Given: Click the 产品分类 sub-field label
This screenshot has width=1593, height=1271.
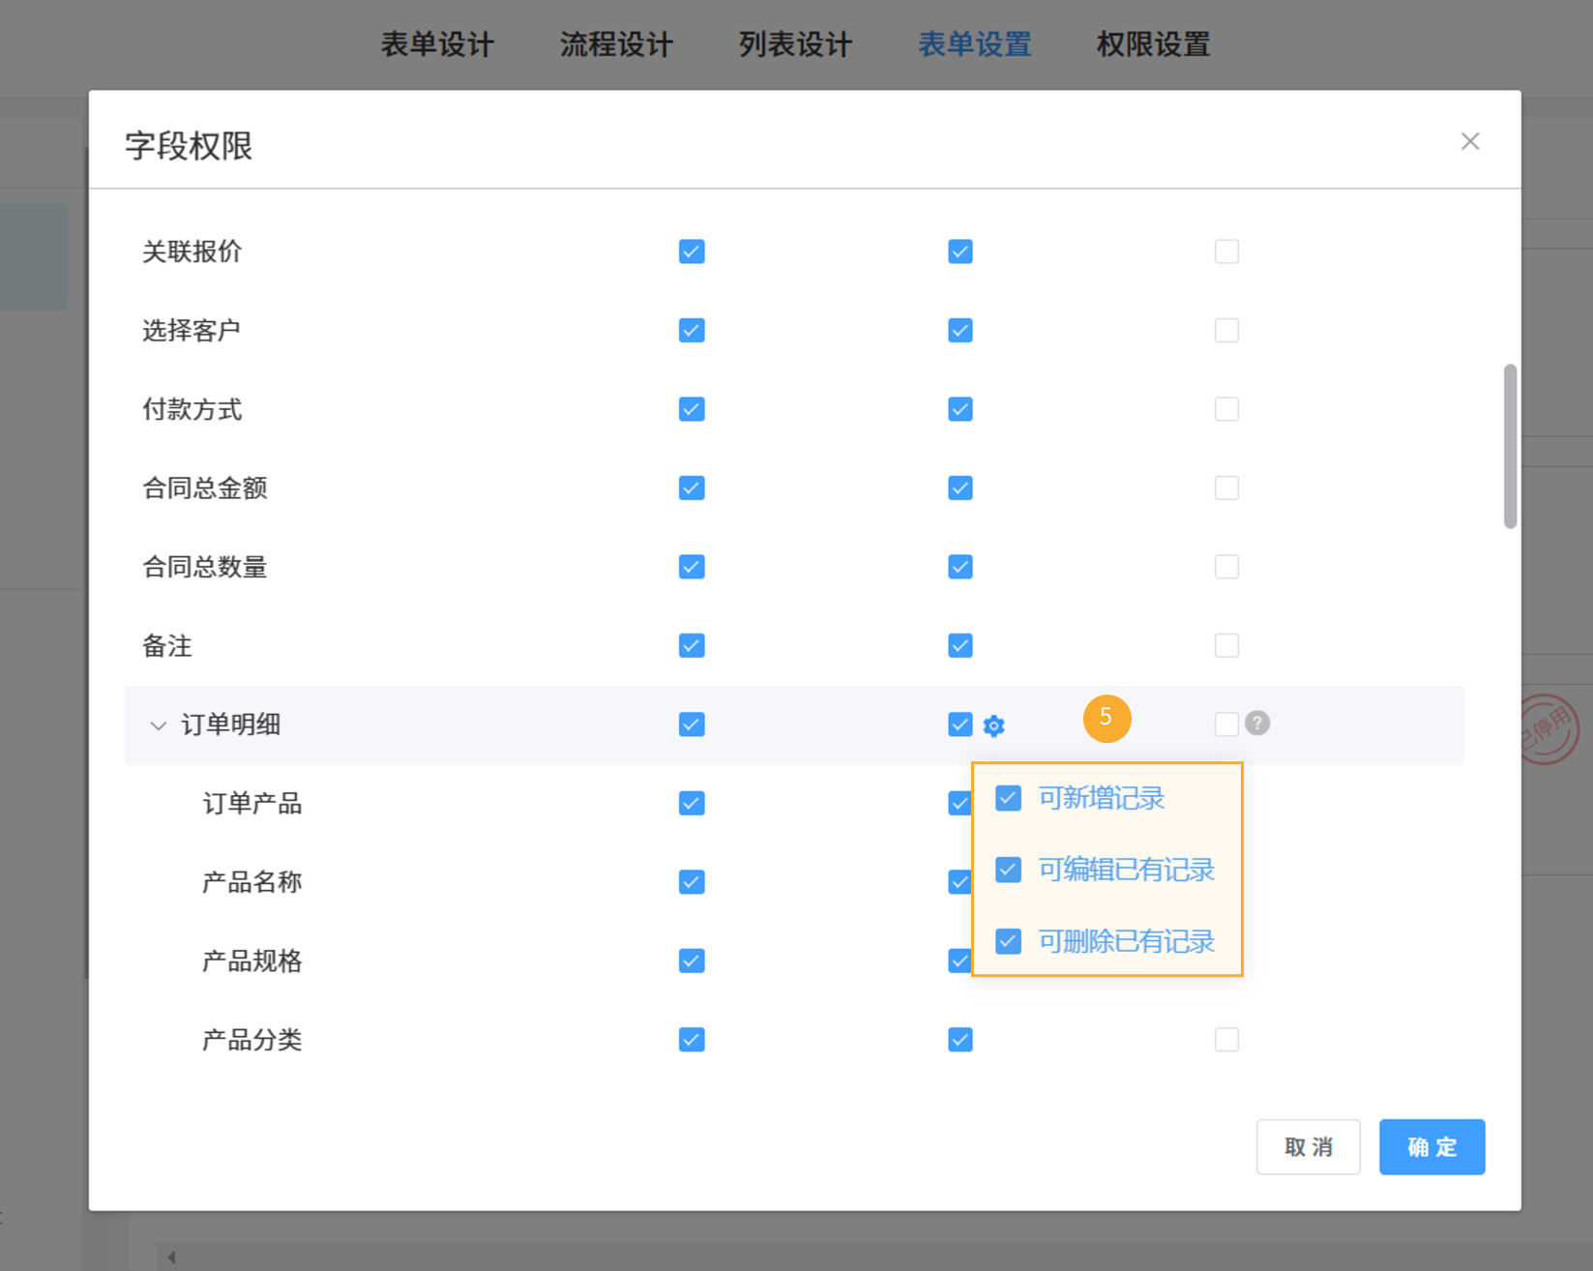Looking at the screenshot, I should [x=251, y=1040].
